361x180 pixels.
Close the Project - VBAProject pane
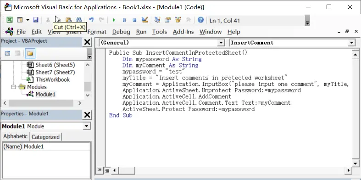click(87, 42)
